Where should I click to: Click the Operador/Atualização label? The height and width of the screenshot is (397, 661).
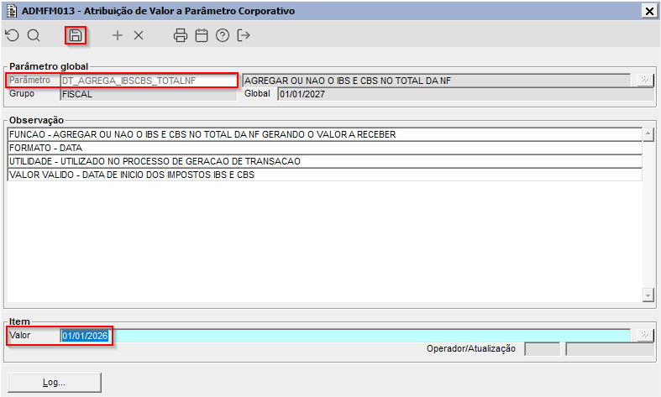click(471, 348)
